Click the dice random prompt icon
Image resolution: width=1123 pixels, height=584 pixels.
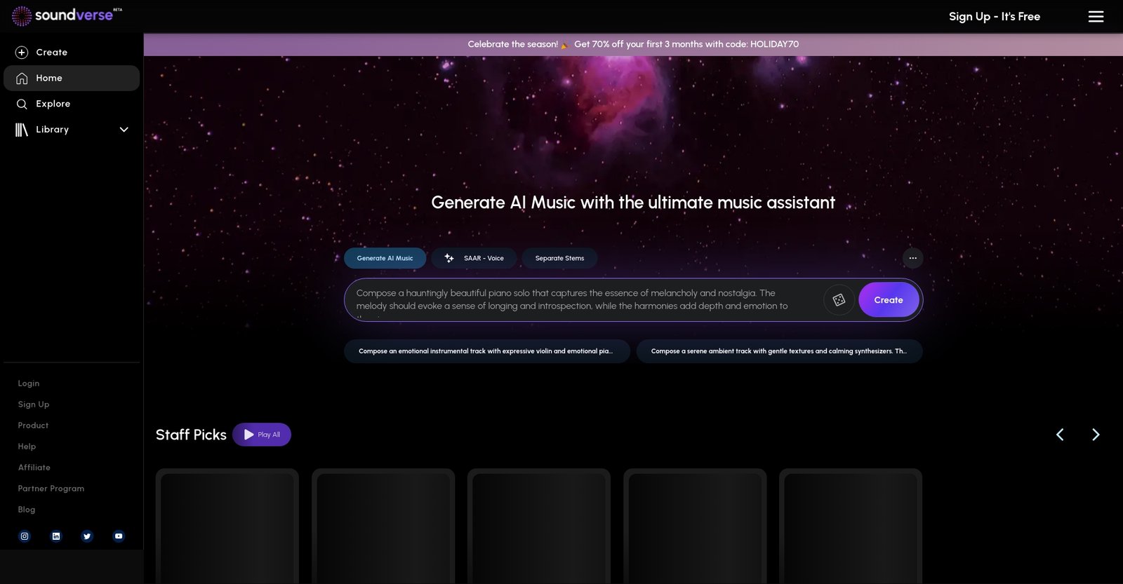click(839, 300)
